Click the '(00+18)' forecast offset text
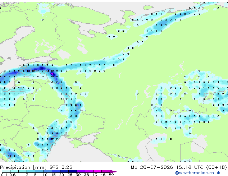Image resolution: width=228 pixels, height=176 pixels. point(216,167)
